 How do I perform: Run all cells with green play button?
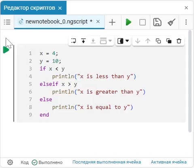pyautogui.click(x=128, y=22)
